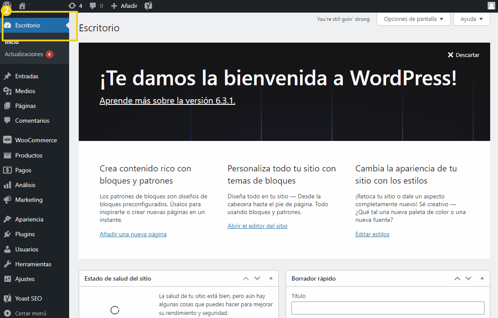Click the Añadir una nueva página link
This screenshot has width=498, height=318.
(133, 234)
